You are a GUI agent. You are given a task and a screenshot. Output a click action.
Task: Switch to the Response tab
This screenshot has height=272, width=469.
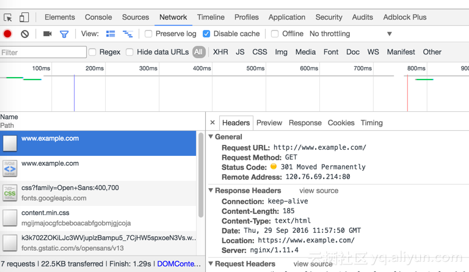point(305,123)
